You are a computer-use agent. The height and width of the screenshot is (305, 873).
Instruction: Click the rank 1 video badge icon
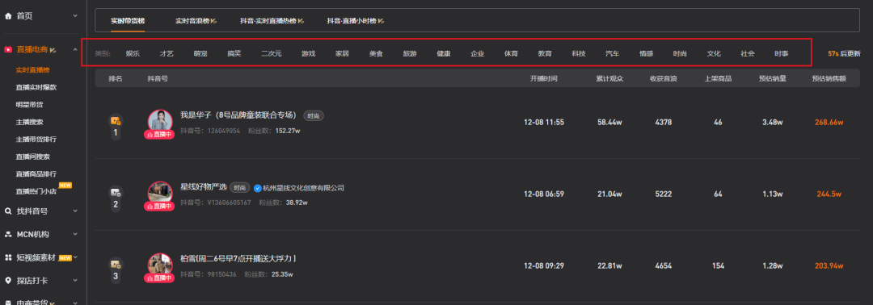pos(116,120)
